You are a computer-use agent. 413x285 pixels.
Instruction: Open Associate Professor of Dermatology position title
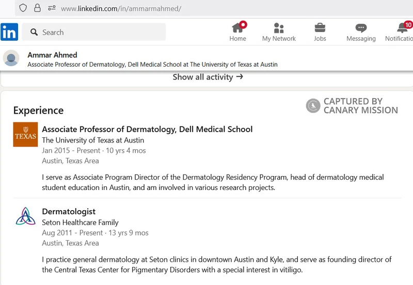point(147,129)
